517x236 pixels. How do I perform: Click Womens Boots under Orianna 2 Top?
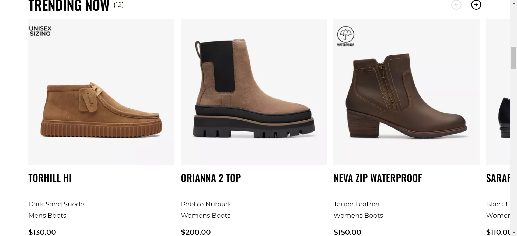[206, 216]
